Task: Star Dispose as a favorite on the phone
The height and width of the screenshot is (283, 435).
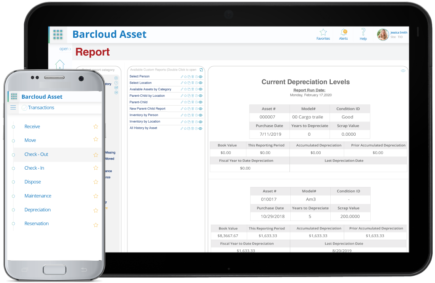Action: point(96,182)
